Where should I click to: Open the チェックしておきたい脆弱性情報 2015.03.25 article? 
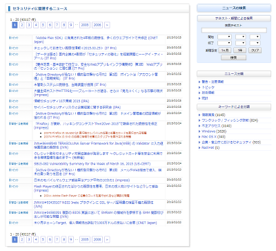75,48
